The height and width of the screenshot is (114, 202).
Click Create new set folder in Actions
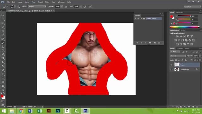[x=150, y=43]
